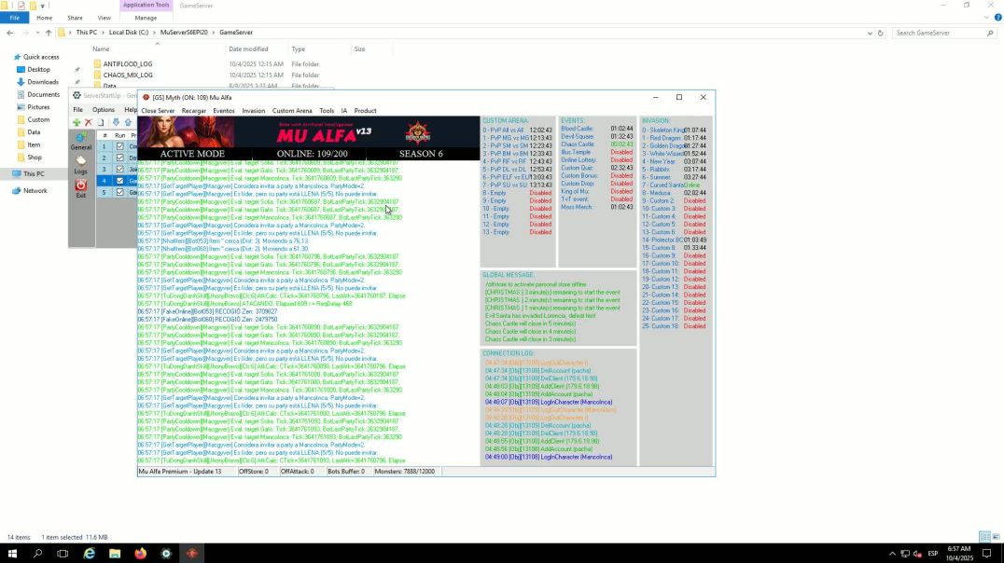Image resolution: width=1004 pixels, height=563 pixels.
Task: Click the File Explorer up arrow button
Action: tap(49, 33)
